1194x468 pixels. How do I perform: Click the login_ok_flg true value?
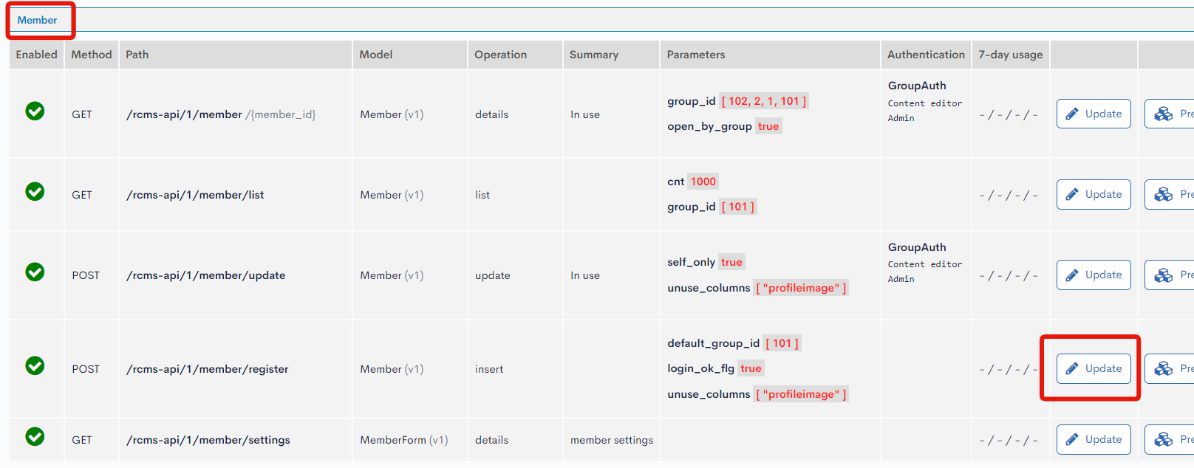click(x=751, y=368)
